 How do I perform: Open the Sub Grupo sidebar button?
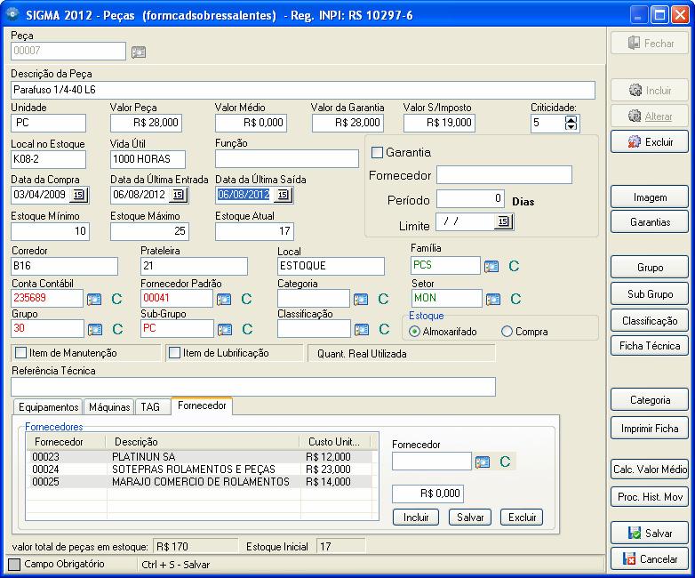click(650, 294)
